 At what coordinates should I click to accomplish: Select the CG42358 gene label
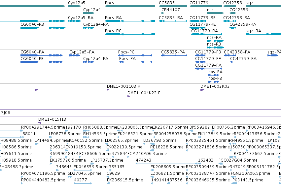(x=232, y=3)
